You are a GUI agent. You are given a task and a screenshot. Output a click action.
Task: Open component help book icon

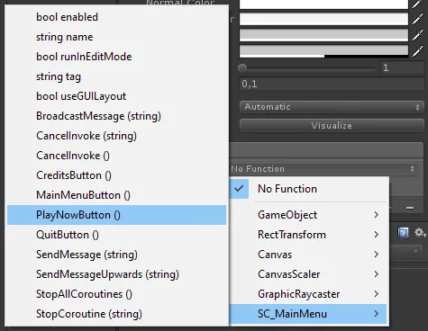coord(403,233)
